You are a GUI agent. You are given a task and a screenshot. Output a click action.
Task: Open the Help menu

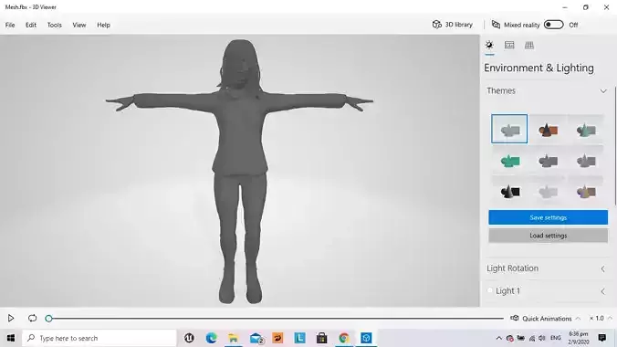103,25
